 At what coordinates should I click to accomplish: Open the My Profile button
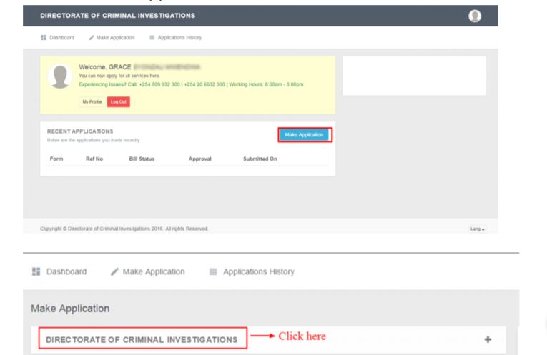[92, 101]
